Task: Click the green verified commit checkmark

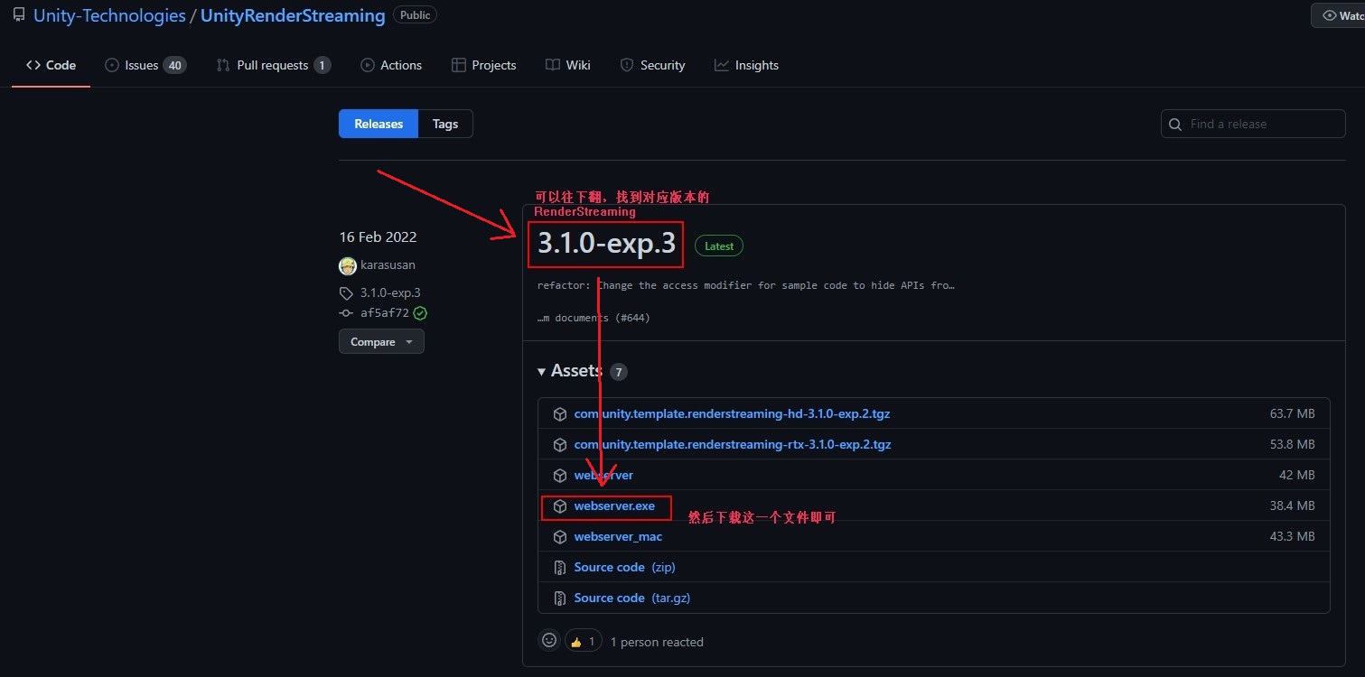Action: click(419, 312)
